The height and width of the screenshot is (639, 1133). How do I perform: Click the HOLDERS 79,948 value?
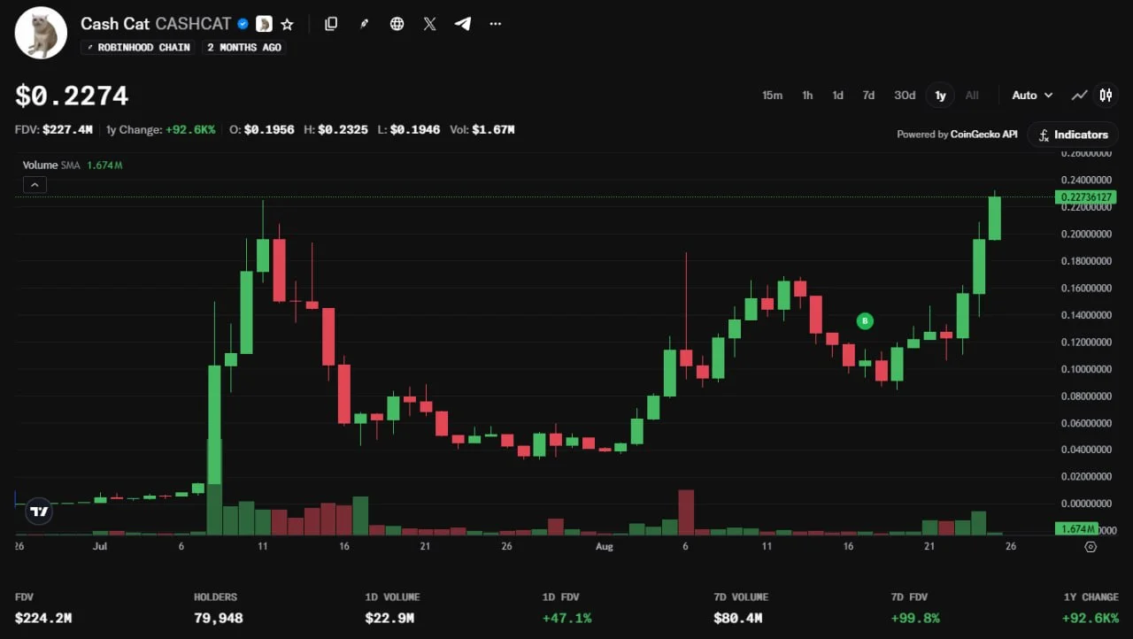click(x=219, y=618)
